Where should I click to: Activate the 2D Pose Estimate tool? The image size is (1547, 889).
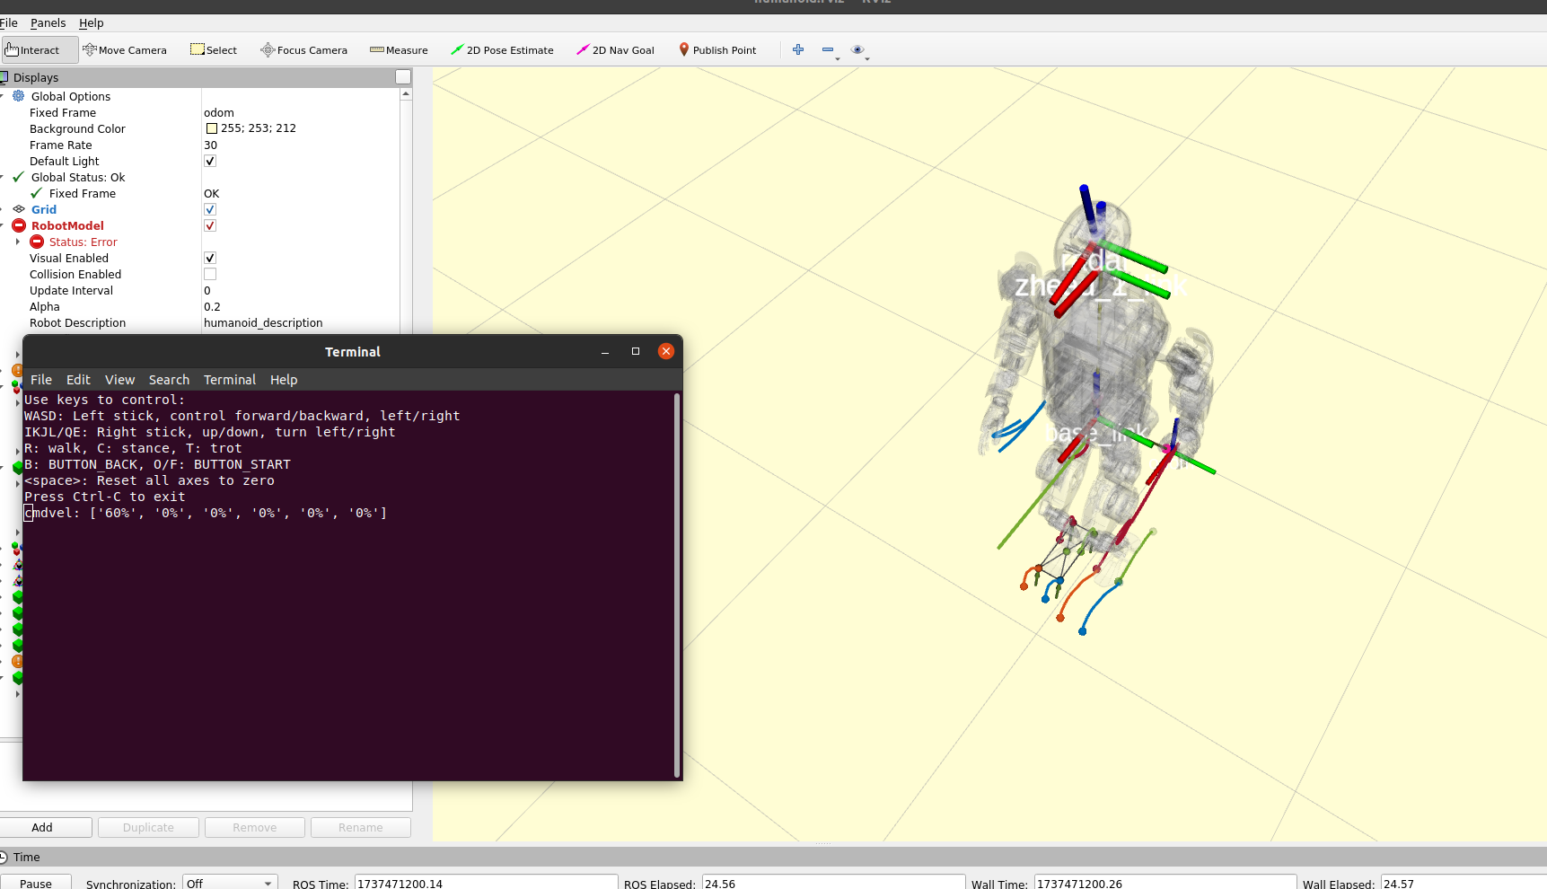tap(502, 50)
